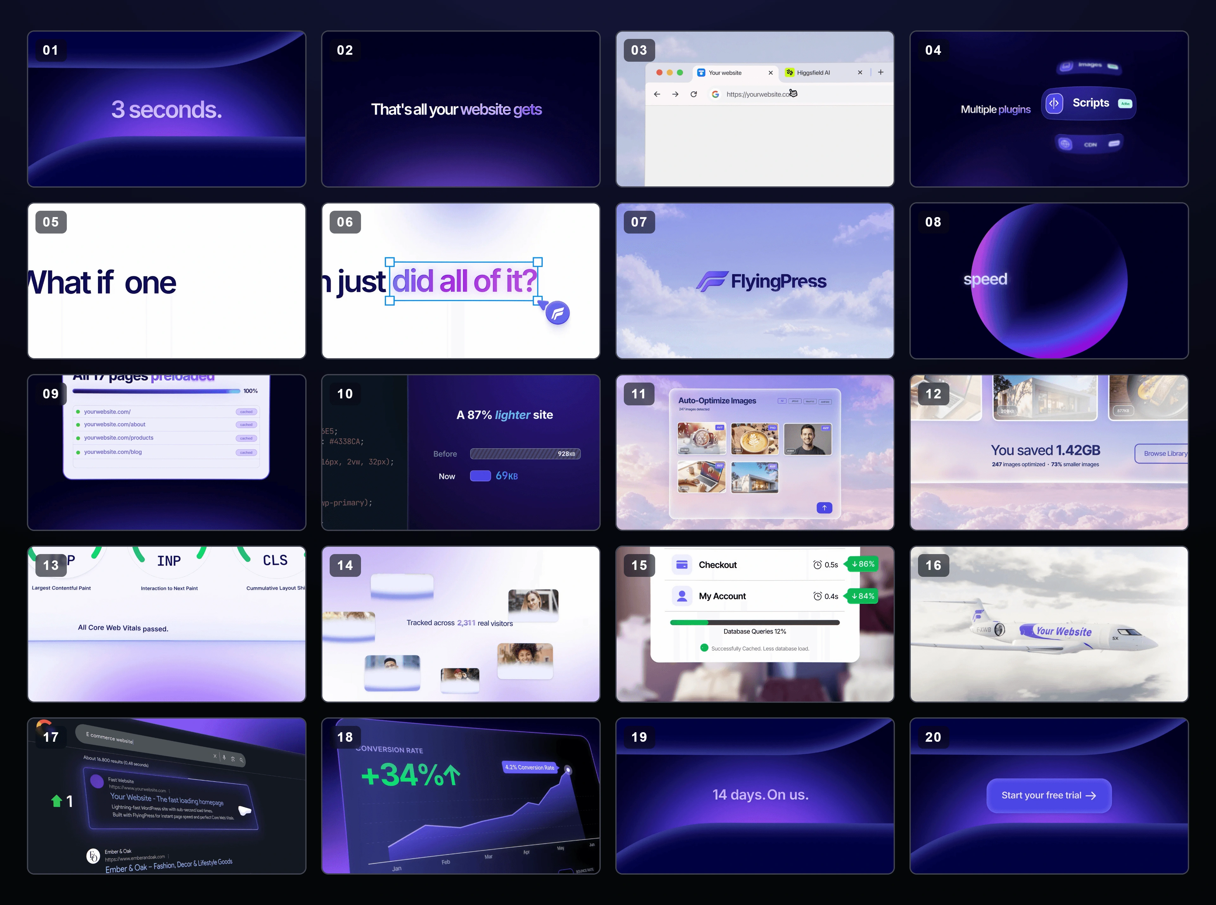Click the clock icon beside 0.4s
This screenshot has width=1216, height=905.
pos(817,596)
